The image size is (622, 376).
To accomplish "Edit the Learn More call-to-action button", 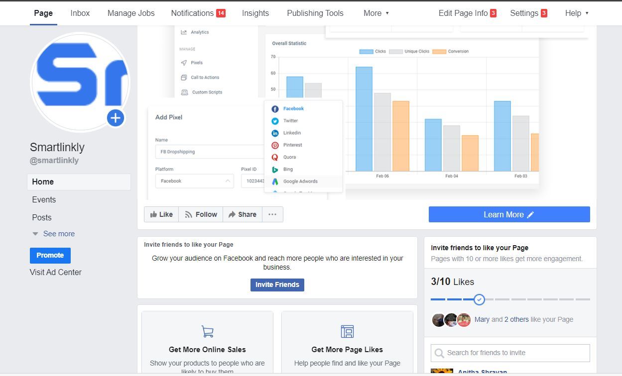I will point(509,214).
